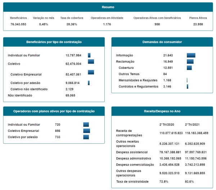This screenshot has height=190, width=216.
Task: Click the Despesa assistencial row label
Action: pyautogui.click(x=132, y=152)
